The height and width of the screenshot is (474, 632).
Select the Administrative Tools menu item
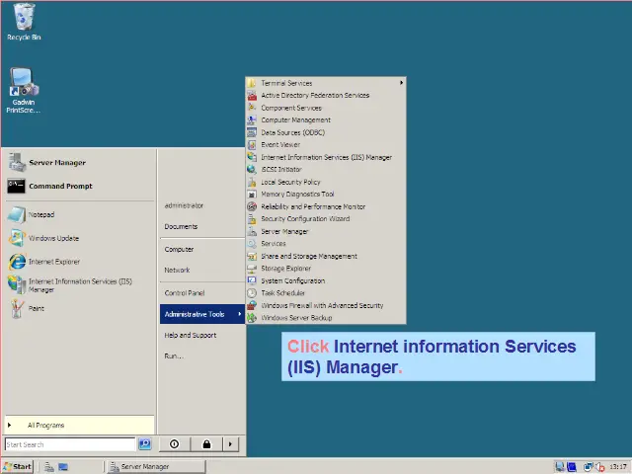(x=201, y=314)
